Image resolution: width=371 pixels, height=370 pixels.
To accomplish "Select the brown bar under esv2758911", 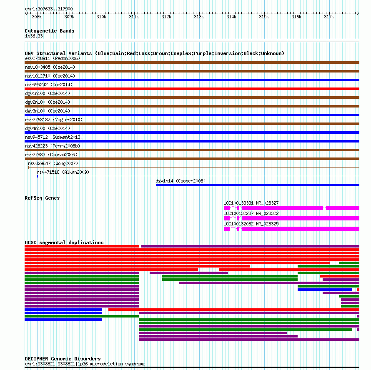I will 192,62.
